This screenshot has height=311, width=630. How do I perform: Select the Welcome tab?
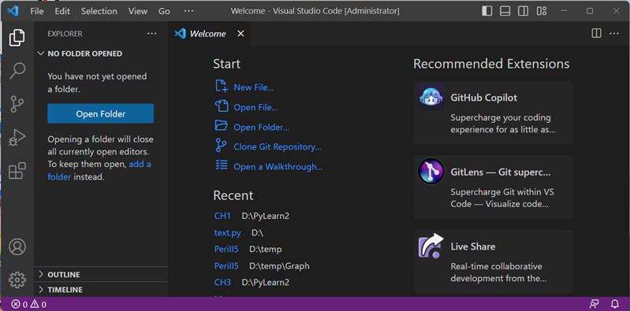click(x=209, y=34)
